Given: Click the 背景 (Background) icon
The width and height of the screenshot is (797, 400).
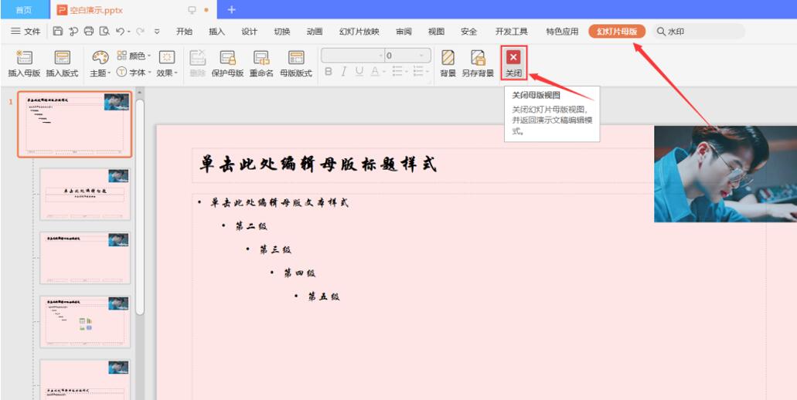Looking at the screenshot, I should tap(448, 58).
